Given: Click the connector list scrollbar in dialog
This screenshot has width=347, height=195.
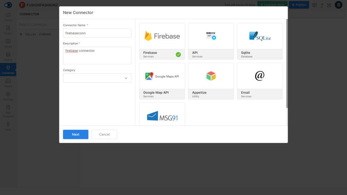Looking at the screenshot, I should 287,64.
